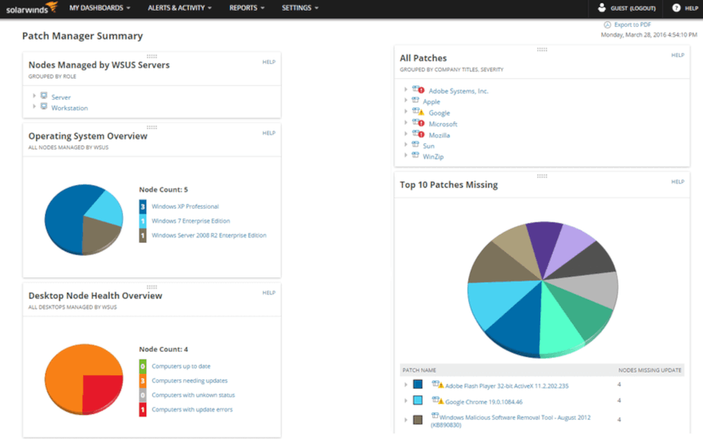This screenshot has height=439, width=703.
Task: Click the PDF icon beside Export to PDF
Action: coord(608,25)
